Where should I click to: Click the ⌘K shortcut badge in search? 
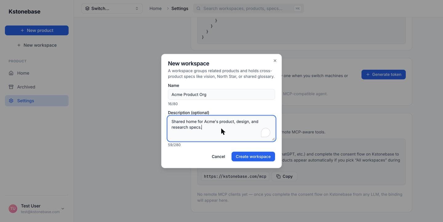click(x=297, y=9)
